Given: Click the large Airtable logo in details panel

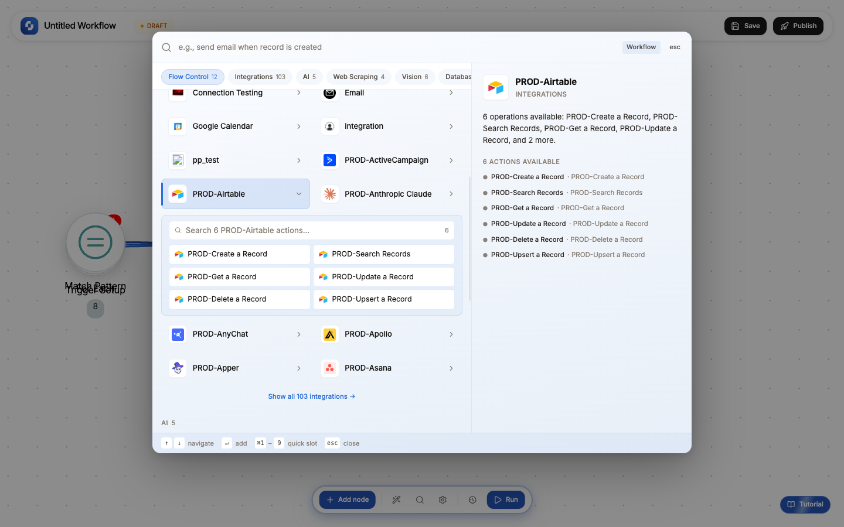Looking at the screenshot, I should pyautogui.click(x=496, y=87).
